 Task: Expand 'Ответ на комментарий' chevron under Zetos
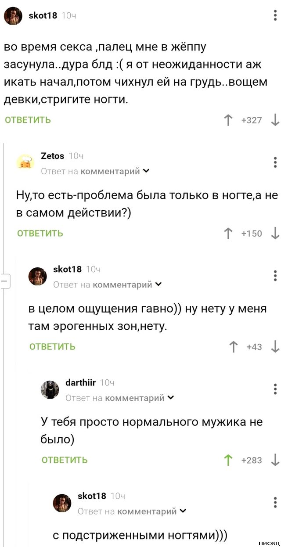[146, 171]
